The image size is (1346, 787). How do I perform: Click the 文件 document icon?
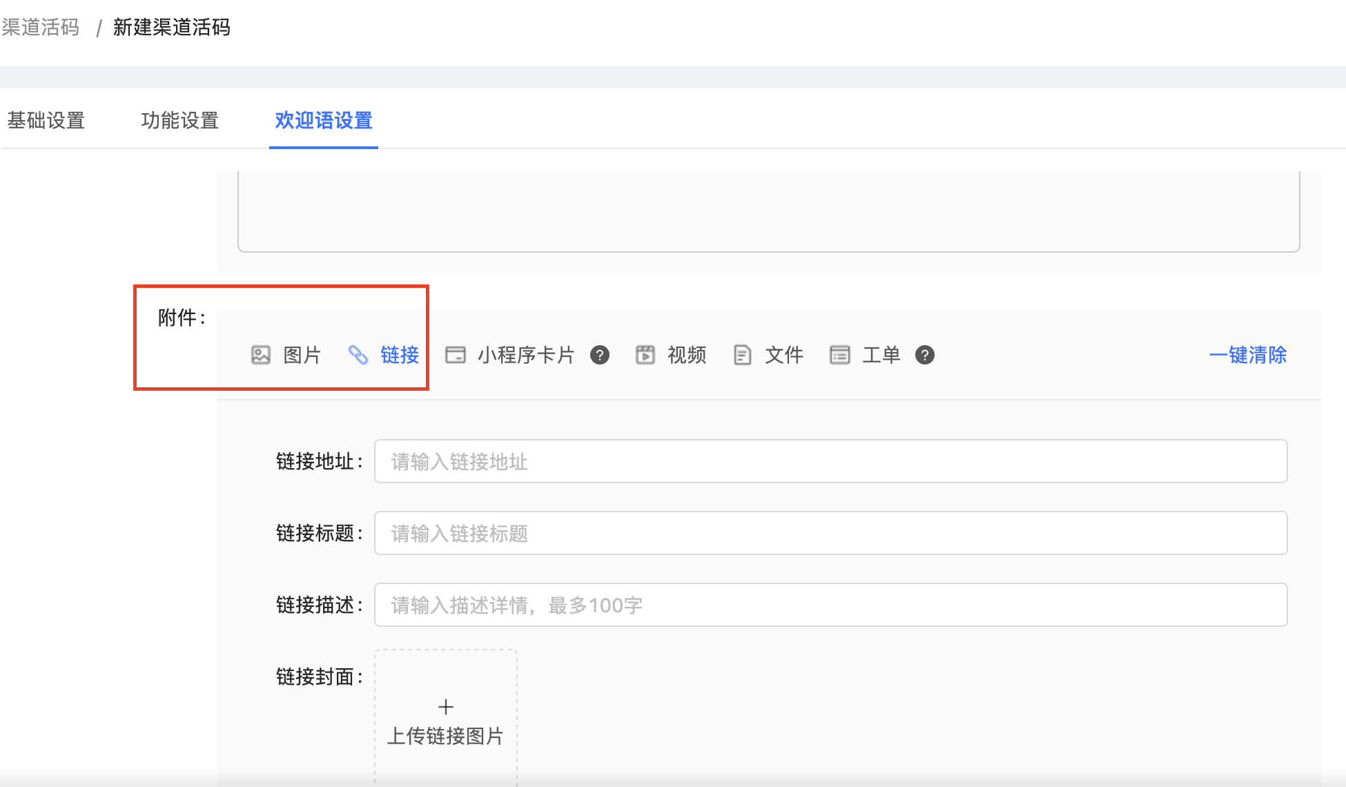tap(742, 355)
